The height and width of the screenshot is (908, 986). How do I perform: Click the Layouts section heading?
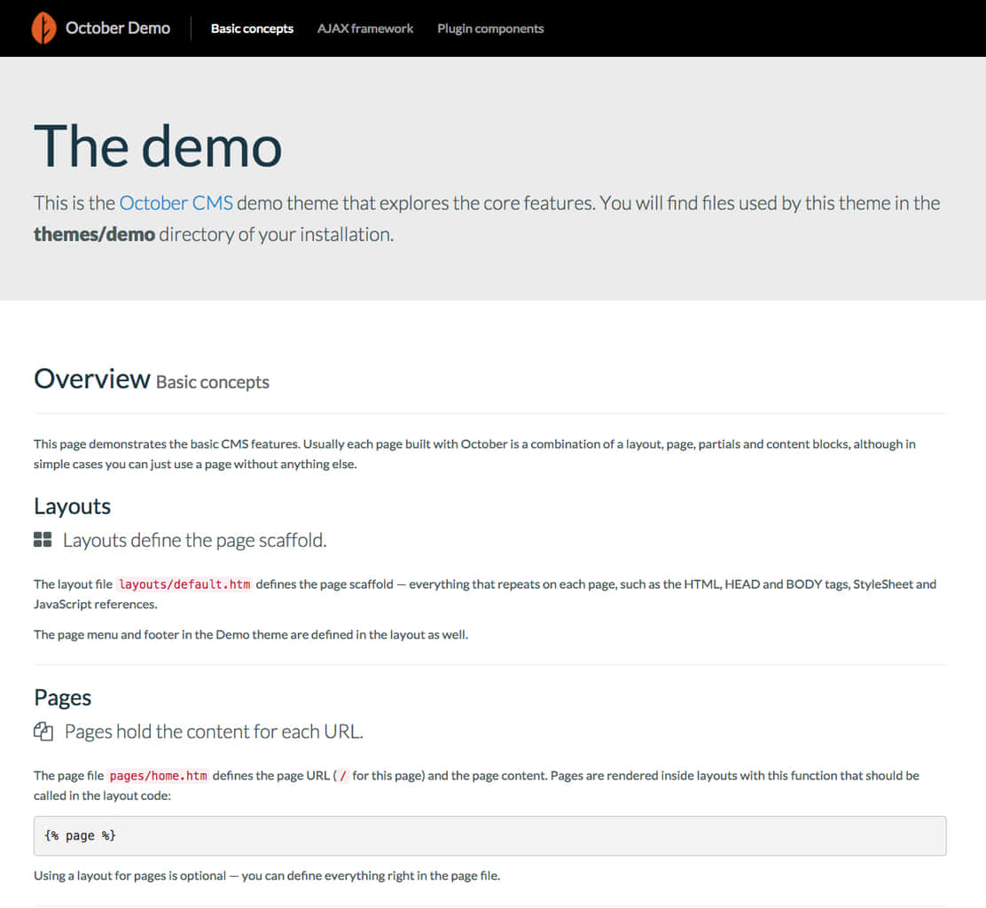click(73, 506)
